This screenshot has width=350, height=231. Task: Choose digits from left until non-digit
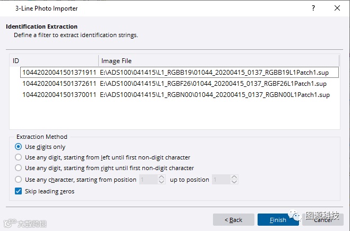click(19, 157)
